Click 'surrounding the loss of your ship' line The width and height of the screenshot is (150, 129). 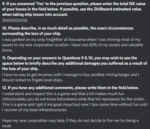[x=31, y=34]
